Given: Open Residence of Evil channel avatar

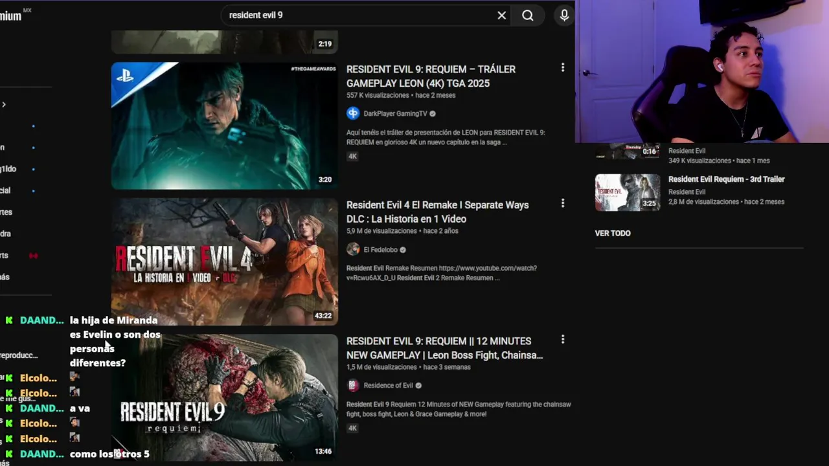Looking at the screenshot, I should (x=353, y=385).
